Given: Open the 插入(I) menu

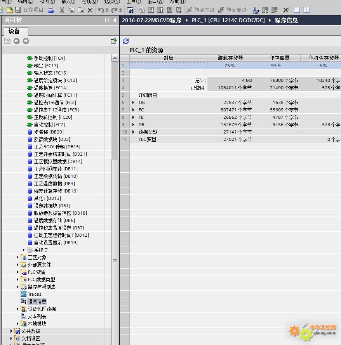Looking at the screenshot, I should click(68, 2).
